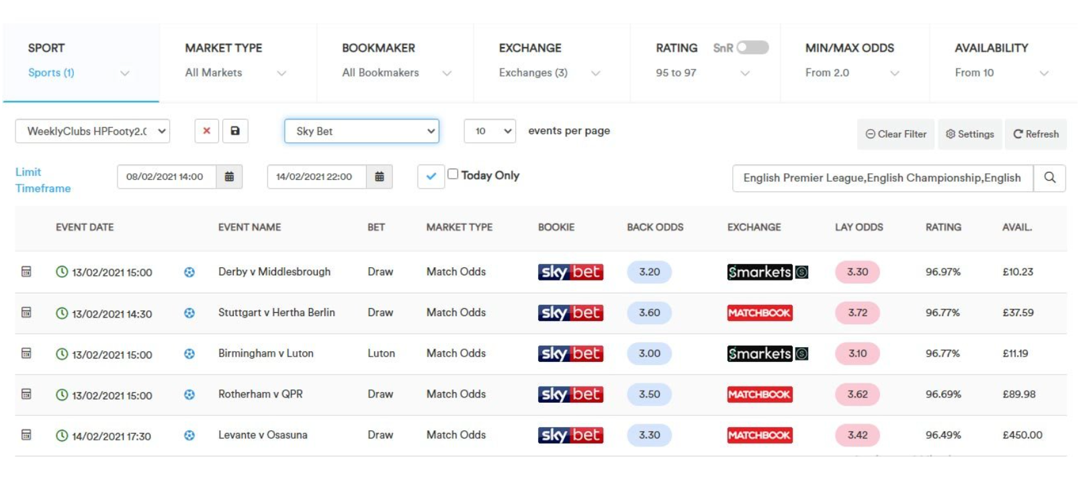Image resolution: width=1091 pixels, height=478 pixels.
Task: Click football sport icon in Rotherham v QPR row
Action: click(x=189, y=395)
